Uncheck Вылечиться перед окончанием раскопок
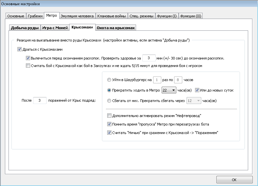The width and height of the screenshot is (258, 186). (28, 58)
